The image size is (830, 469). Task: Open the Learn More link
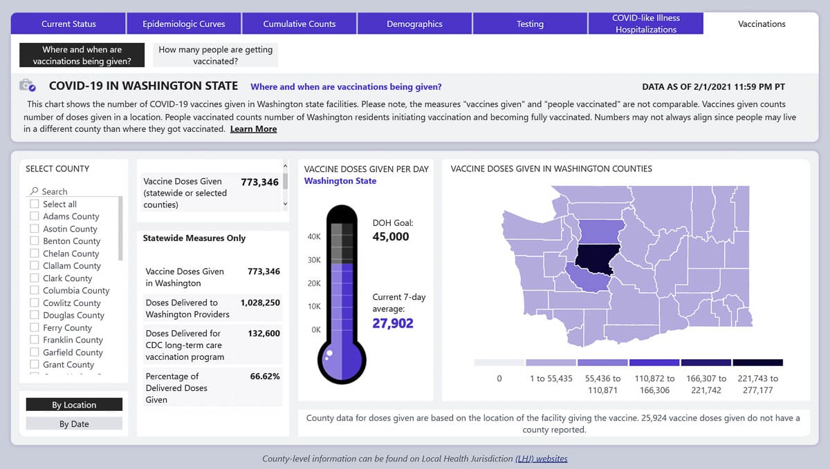(x=253, y=129)
